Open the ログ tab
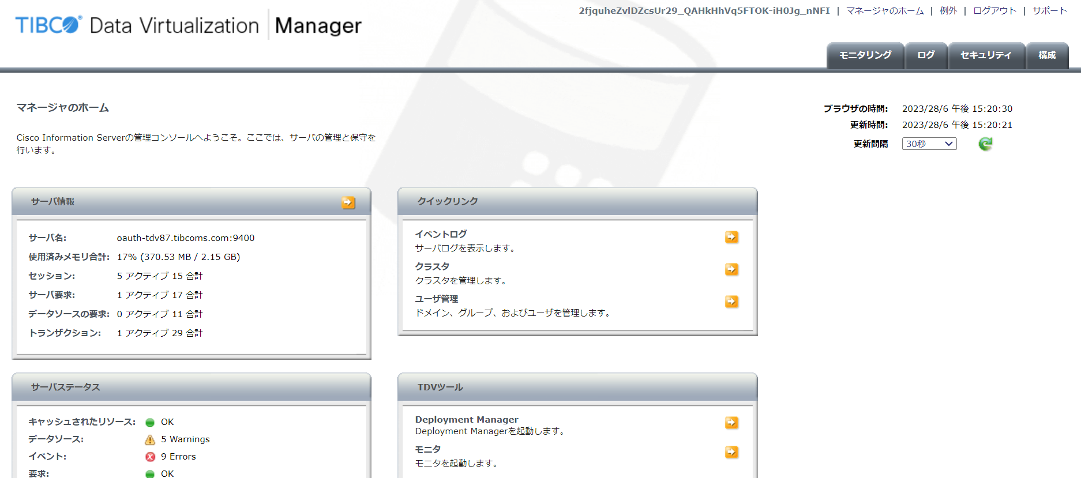This screenshot has height=478, width=1081. coord(926,55)
